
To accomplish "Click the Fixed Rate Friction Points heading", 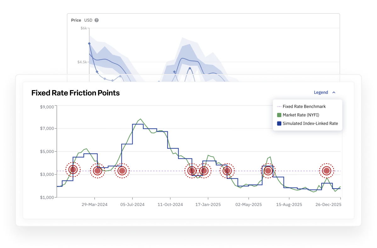I will point(76,93).
